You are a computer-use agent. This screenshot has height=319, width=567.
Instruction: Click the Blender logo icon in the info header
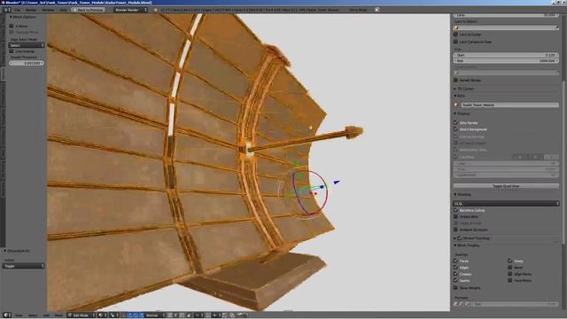[156, 10]
